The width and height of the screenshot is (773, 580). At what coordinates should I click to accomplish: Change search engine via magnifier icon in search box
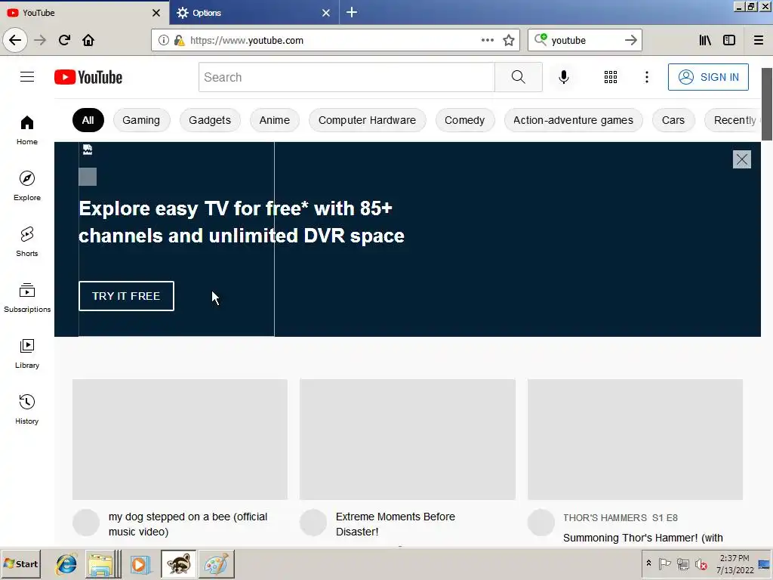pos(540,39)
